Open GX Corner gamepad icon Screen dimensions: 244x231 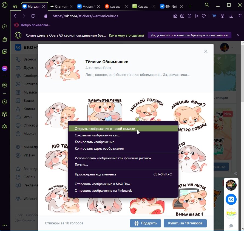pos(15,6)
